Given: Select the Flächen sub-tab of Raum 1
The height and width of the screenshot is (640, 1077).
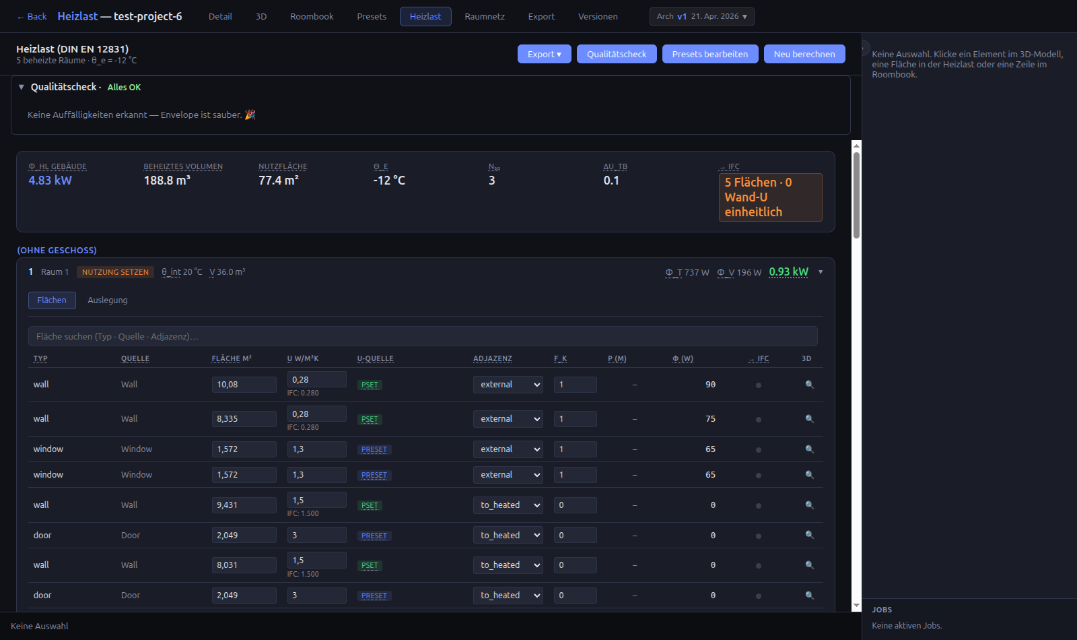Looking at the screenshot, I should 52,300.
